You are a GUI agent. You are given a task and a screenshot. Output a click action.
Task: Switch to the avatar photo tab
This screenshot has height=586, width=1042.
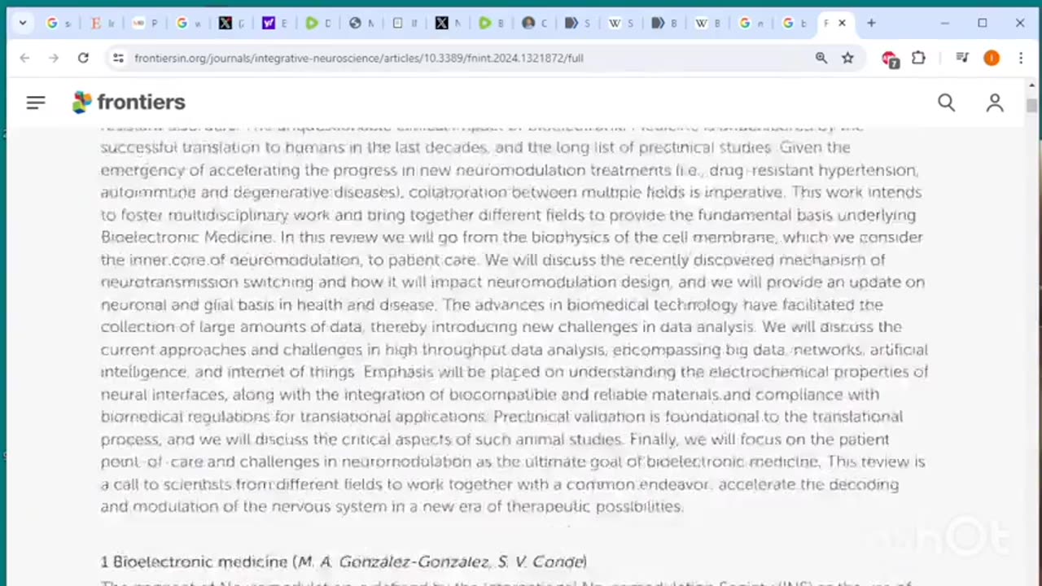tap(532, 23)
